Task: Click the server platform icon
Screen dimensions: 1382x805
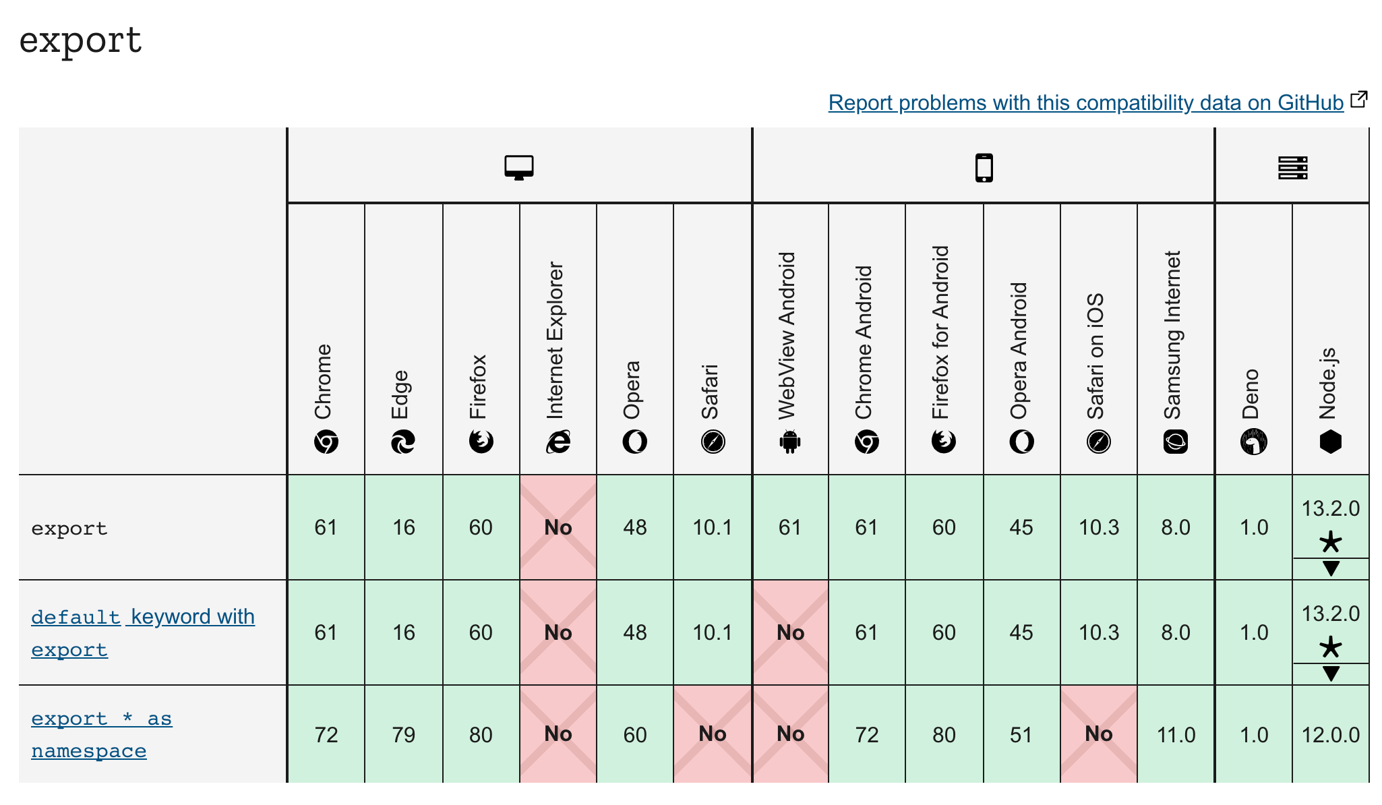Action: [1292, 167]
